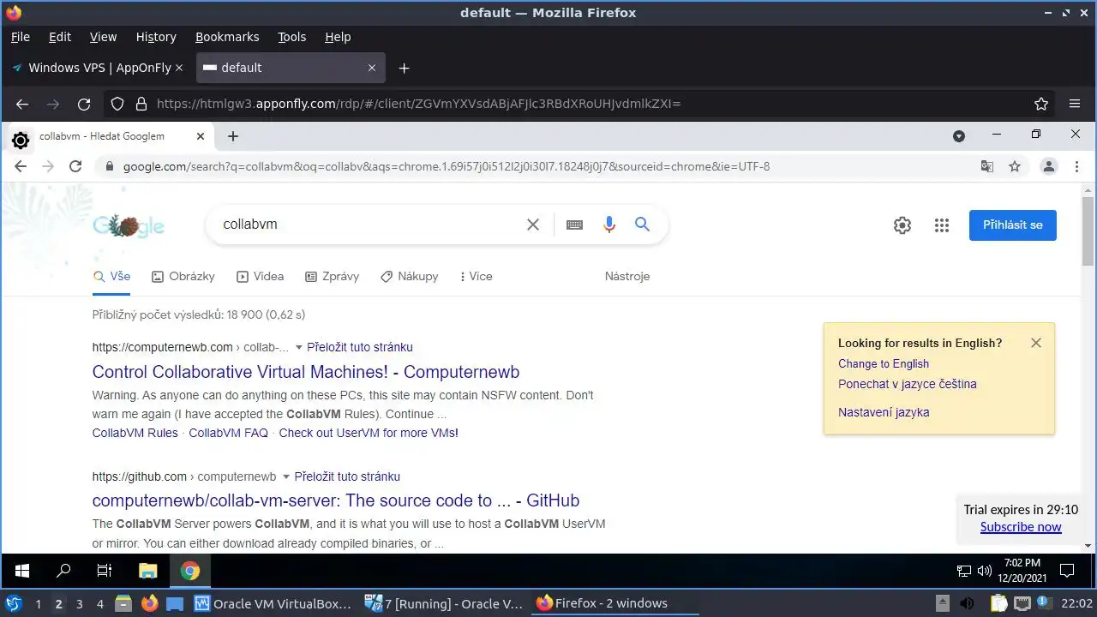Viewport: 1097px width, 617px height.
Task: Open 'Control Collaborative Virtual Machines!' result
Action: point(306,372)
